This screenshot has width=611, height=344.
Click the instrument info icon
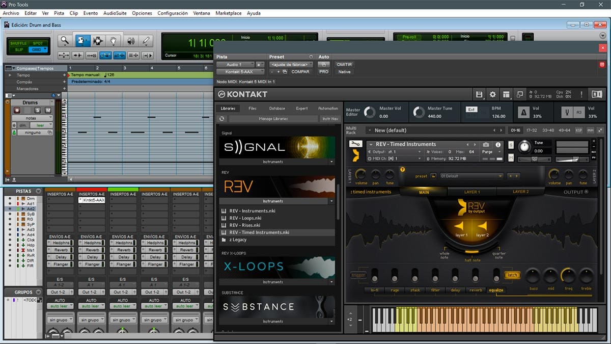[x=498, y=145]
